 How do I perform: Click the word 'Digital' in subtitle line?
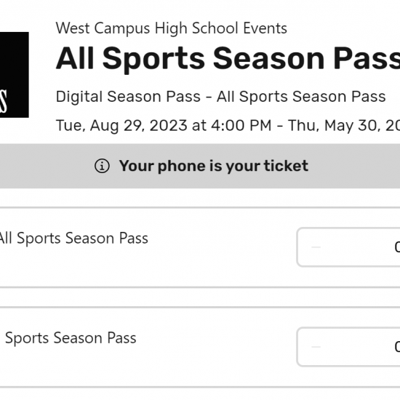79,97
